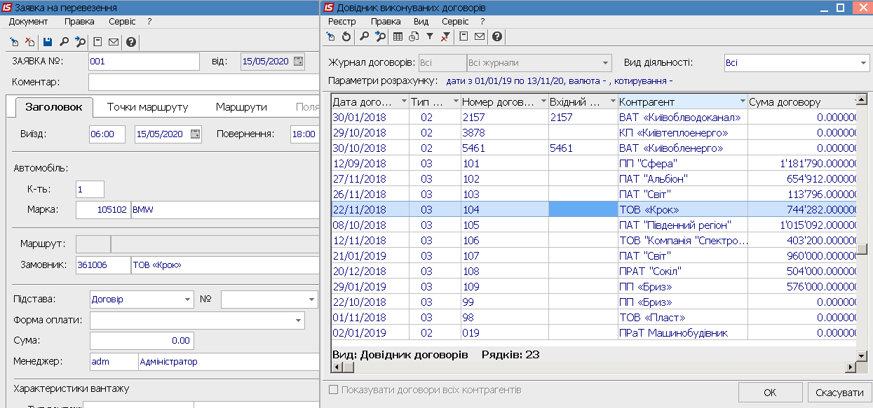The image size is (873, 408).
Task: Click the vertical scrollbar thumb of contracts table
Action: [863, 250]
